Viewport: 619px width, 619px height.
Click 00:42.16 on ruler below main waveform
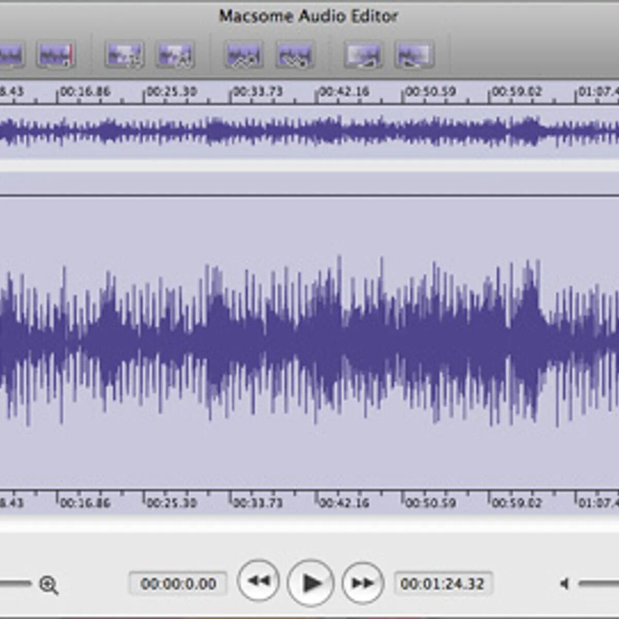click(x=344, y=502)
